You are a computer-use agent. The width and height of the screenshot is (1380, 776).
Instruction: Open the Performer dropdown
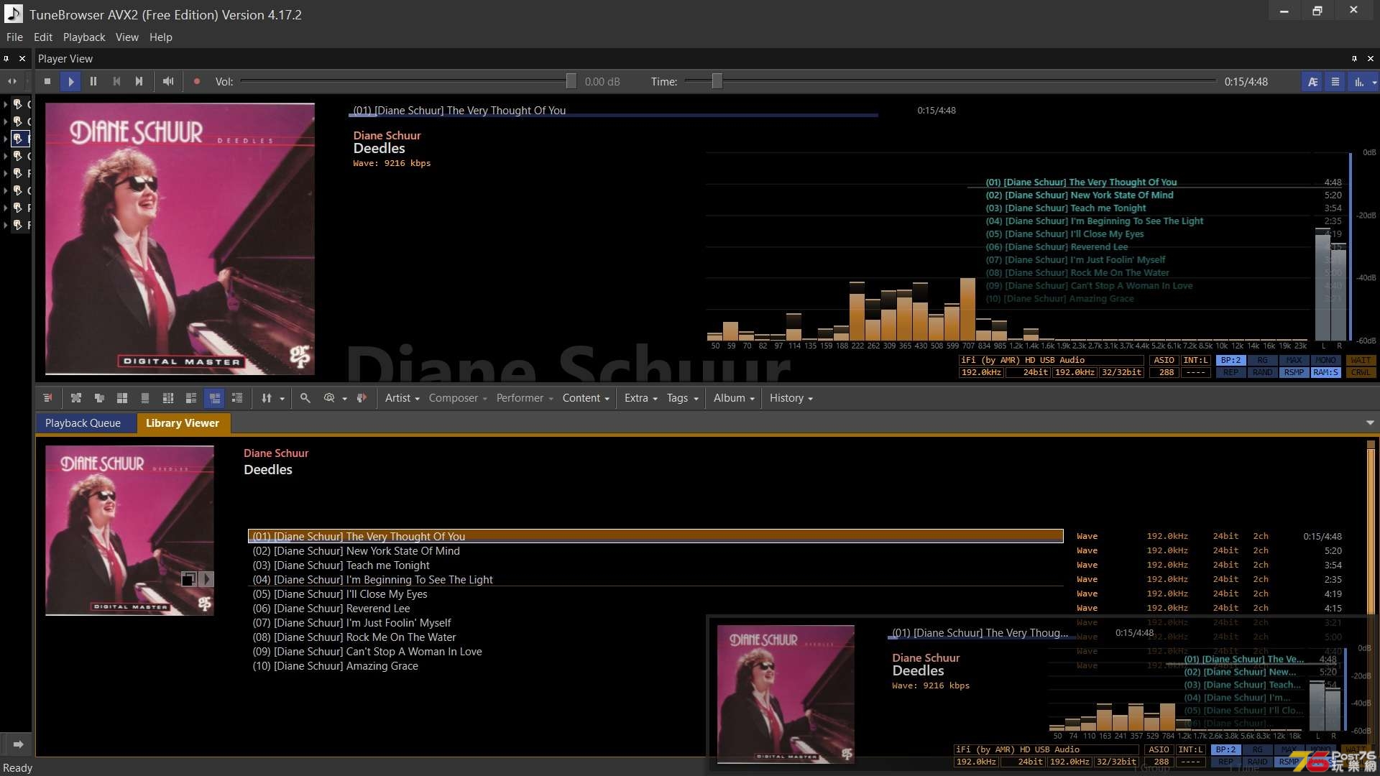525,398
